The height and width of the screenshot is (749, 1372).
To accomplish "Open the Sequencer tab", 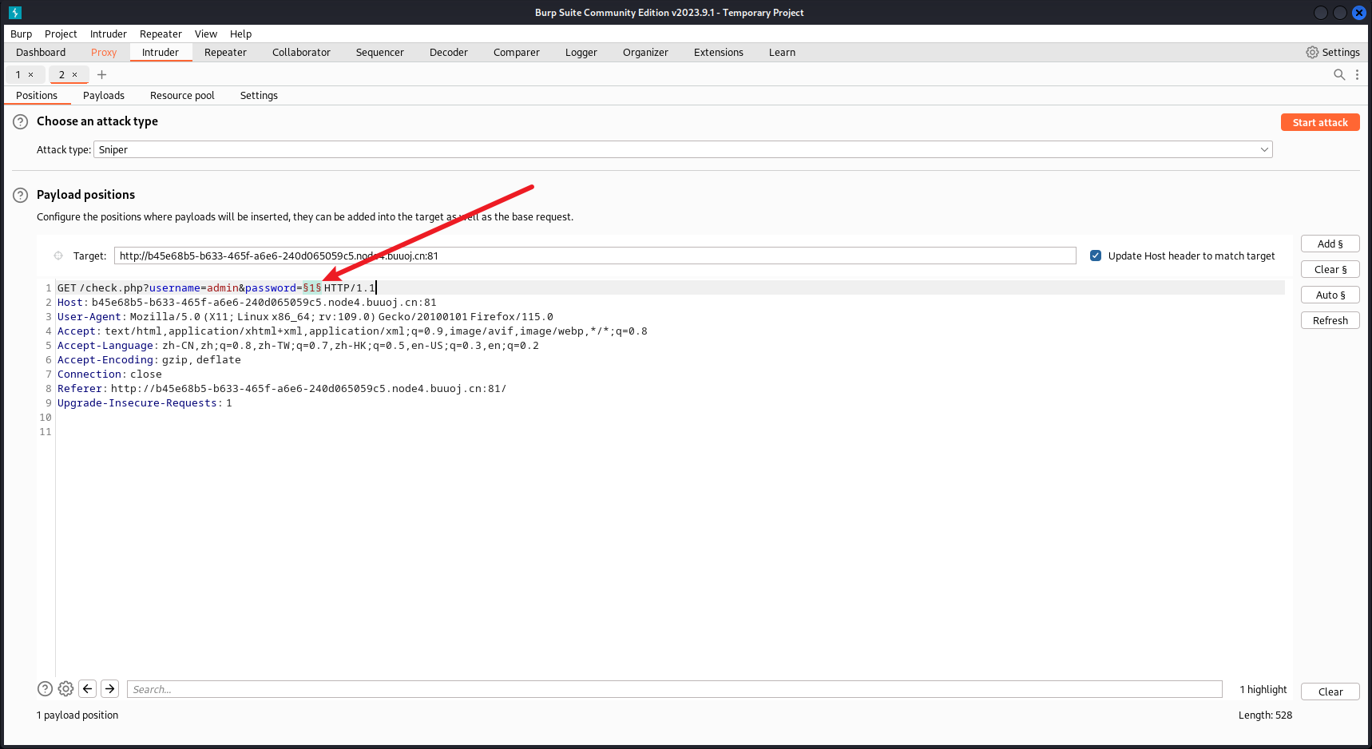I will 380,52.
